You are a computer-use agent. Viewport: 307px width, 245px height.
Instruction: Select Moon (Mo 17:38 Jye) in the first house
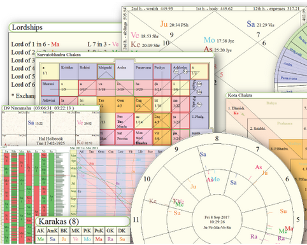pos(218,40)
